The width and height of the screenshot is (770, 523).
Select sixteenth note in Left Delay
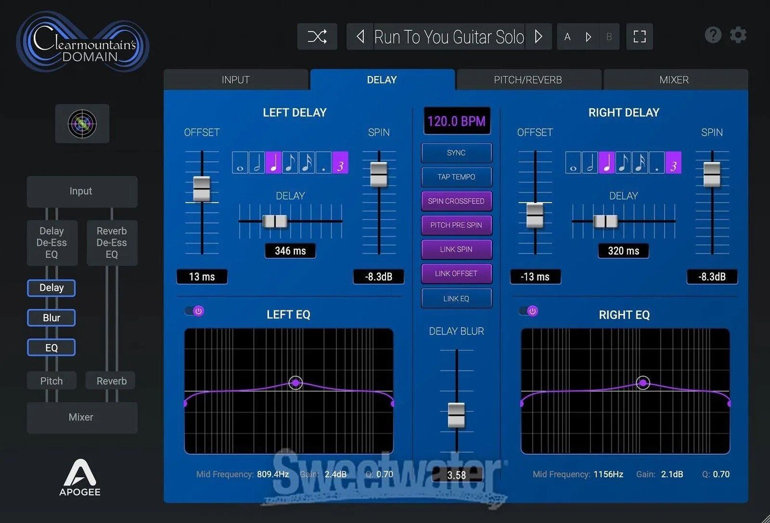[x=307, y=162]
